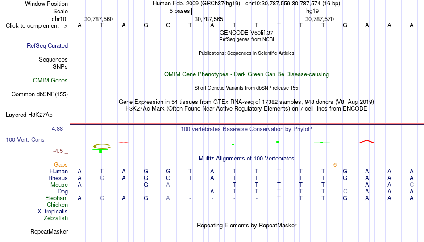This screenshot has width=424, height=242.
Task: Click the 30,787,570 coordinate tick label
Action: pyautogui.click(x=320, y=19)
